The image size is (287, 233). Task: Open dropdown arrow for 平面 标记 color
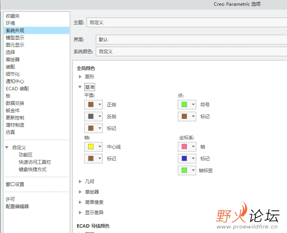click(x=100, y=128)
